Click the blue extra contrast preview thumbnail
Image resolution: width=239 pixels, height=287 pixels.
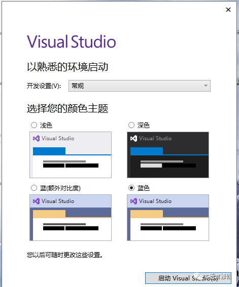(71, 218)
